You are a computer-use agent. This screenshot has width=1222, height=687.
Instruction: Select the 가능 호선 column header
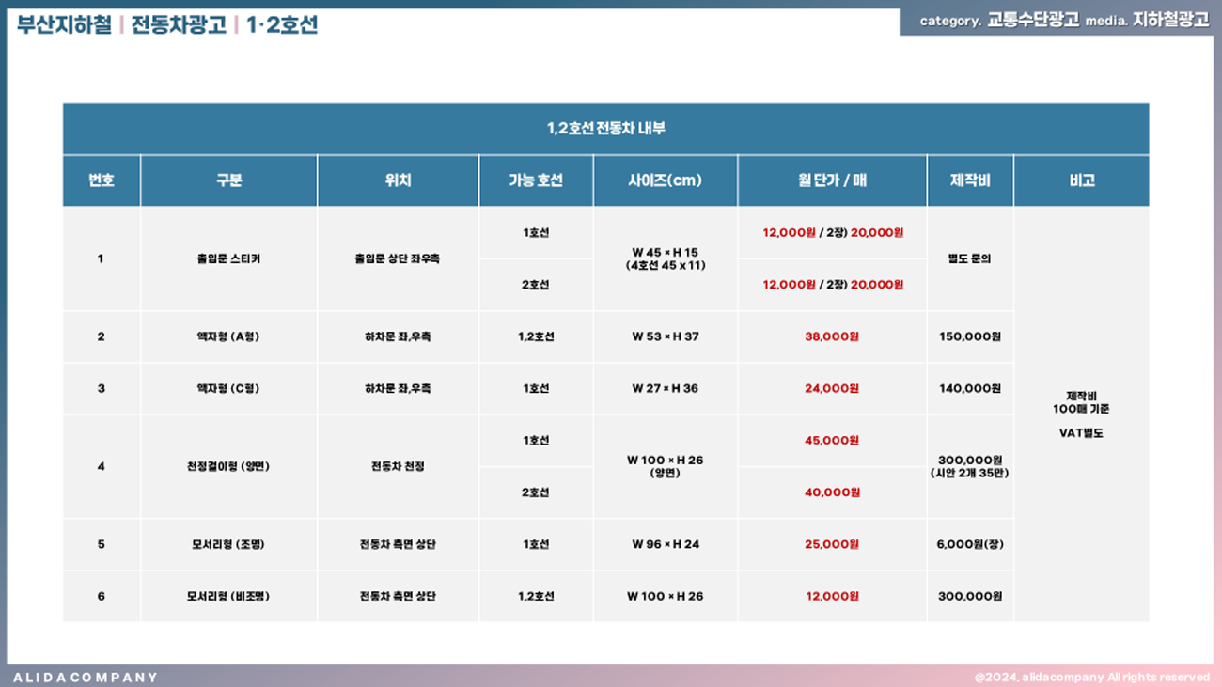[536, 180]
